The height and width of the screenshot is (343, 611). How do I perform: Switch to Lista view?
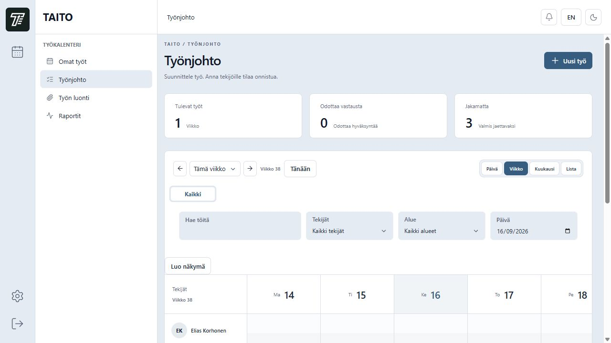tap(571, 169)
